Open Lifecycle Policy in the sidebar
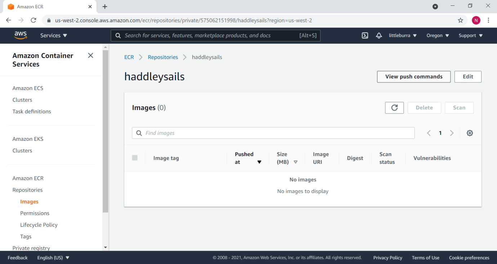Viewport: 497px width, 264px height. point(39,225)
